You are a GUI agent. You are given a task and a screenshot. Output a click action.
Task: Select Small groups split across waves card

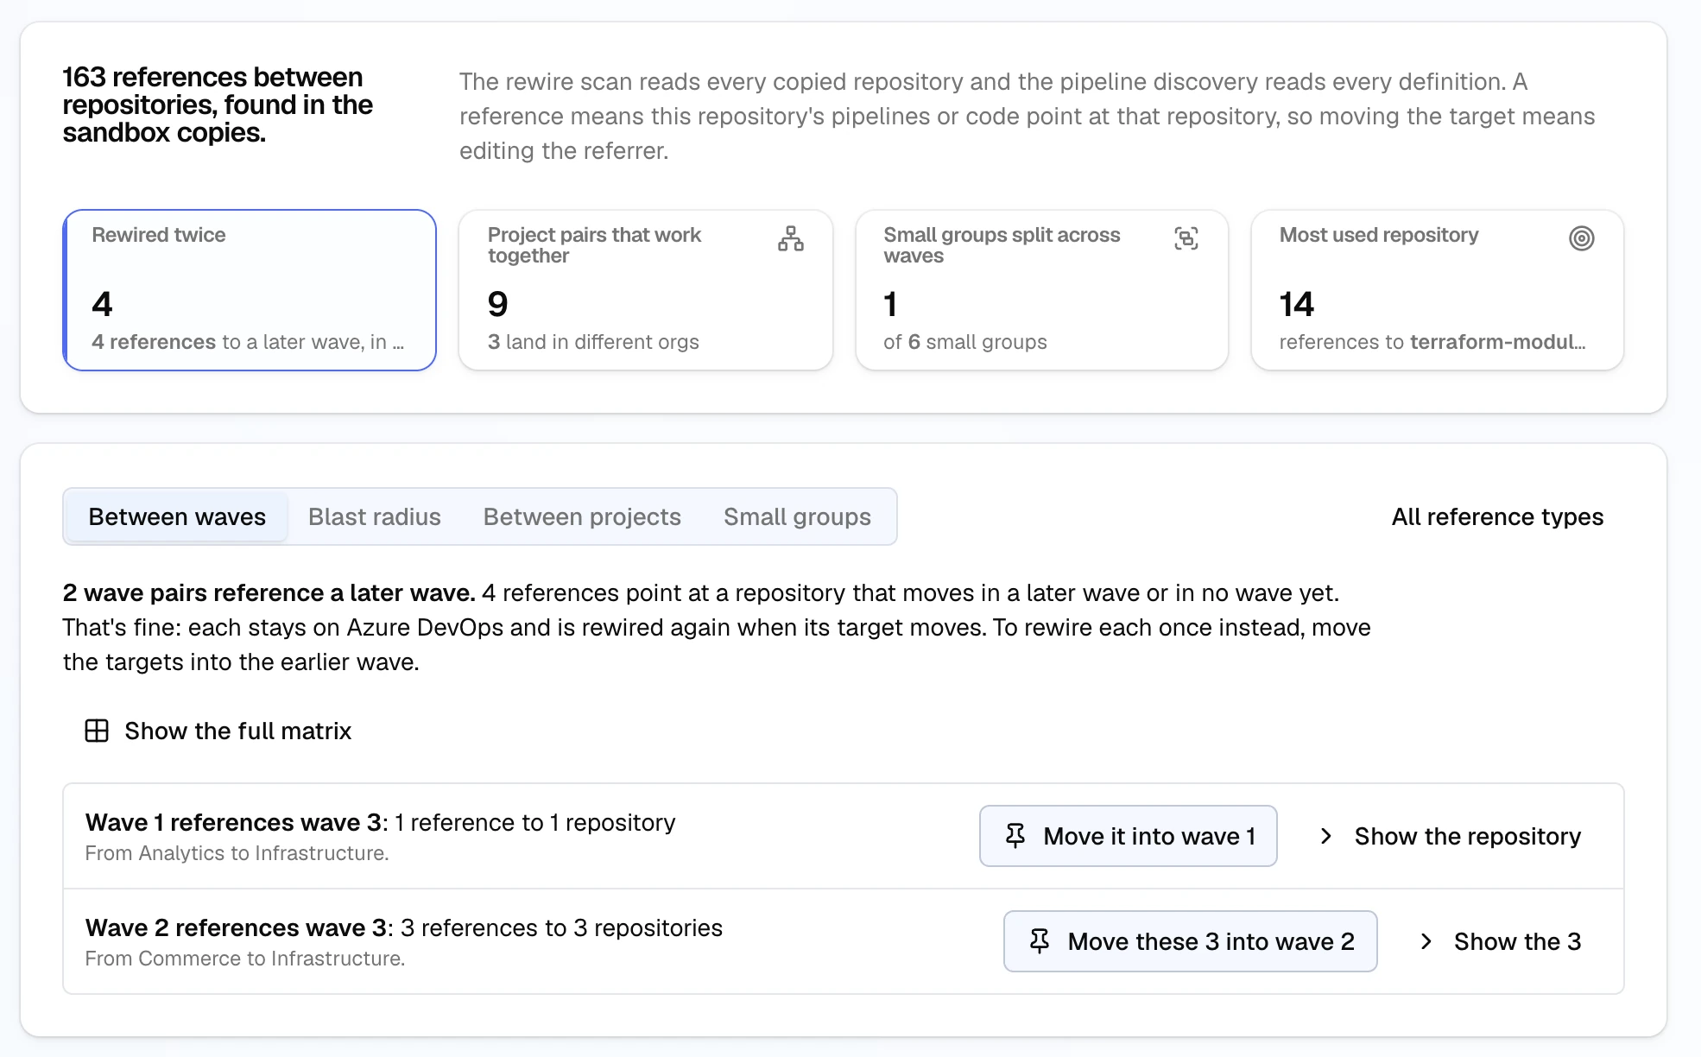1042,290
